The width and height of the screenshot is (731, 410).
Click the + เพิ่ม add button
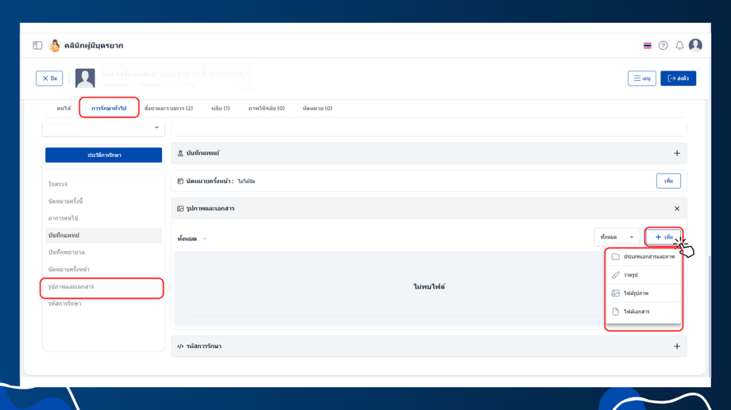664,237
